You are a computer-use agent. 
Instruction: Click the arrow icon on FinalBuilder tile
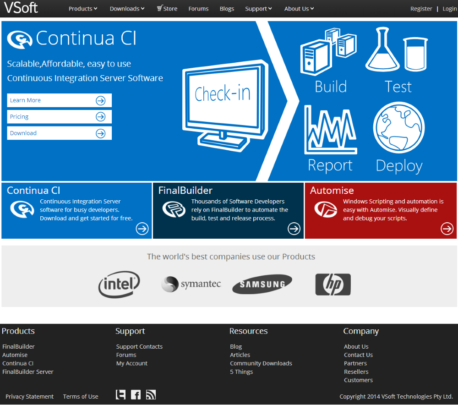coord(294,229)
